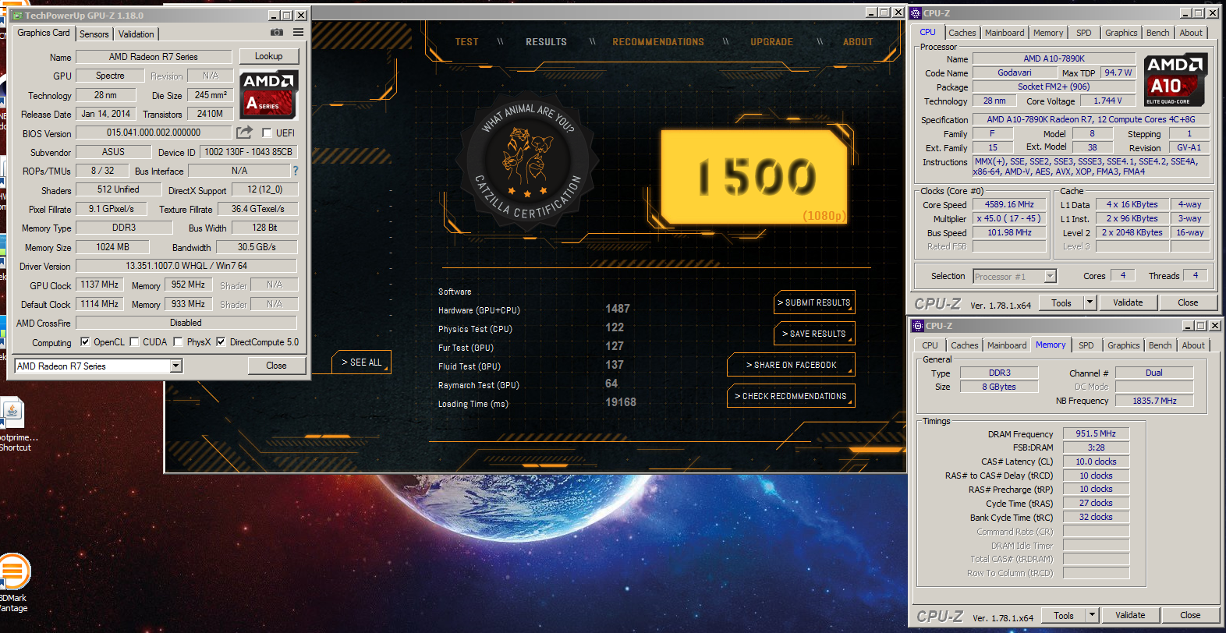Viewport: 1226px width, 633px height.
Task: Open the Catzilla TEST menu
Action: tap(467, 42)
